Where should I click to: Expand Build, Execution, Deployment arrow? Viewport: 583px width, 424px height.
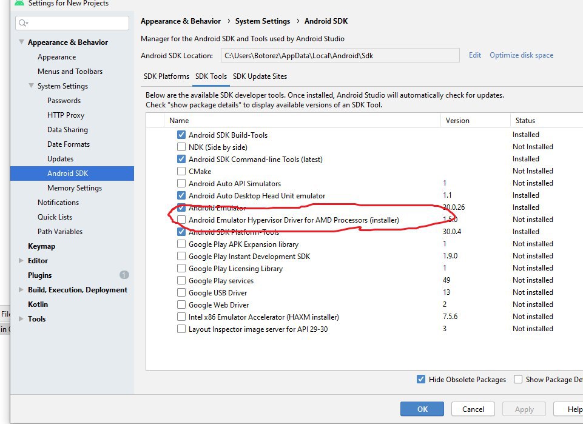(21, 289)
